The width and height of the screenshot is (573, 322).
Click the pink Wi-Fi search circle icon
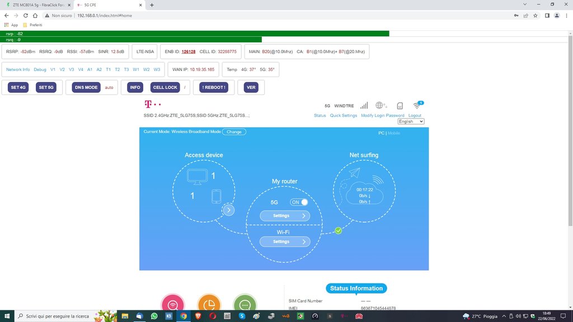point(173,304)
